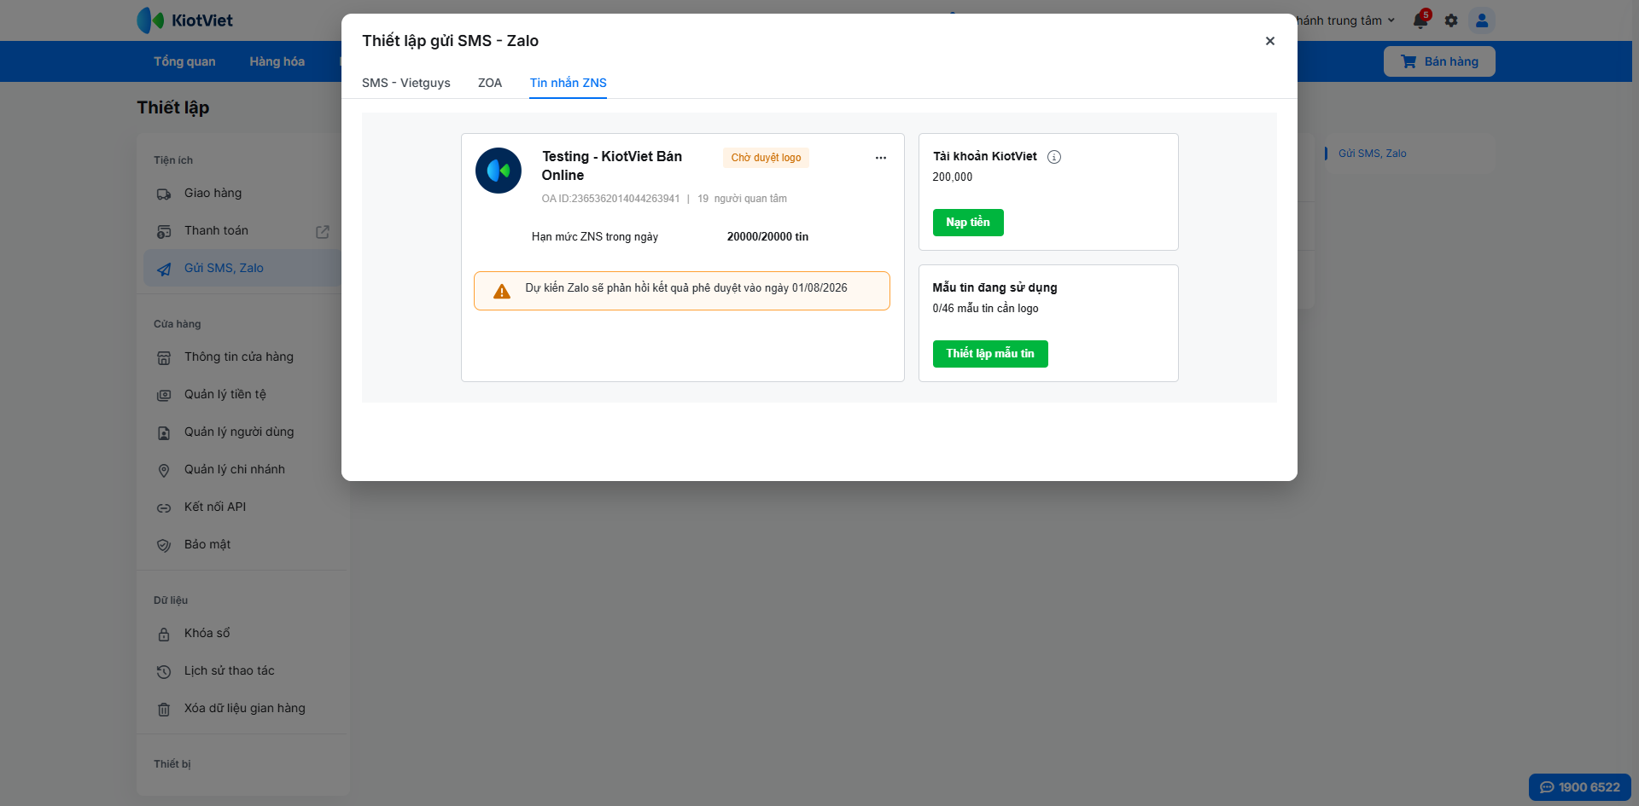1639x806 pixels.
Task: Close the SMS - Zalo setup dialog
Action: click(x=1270, y=41)
